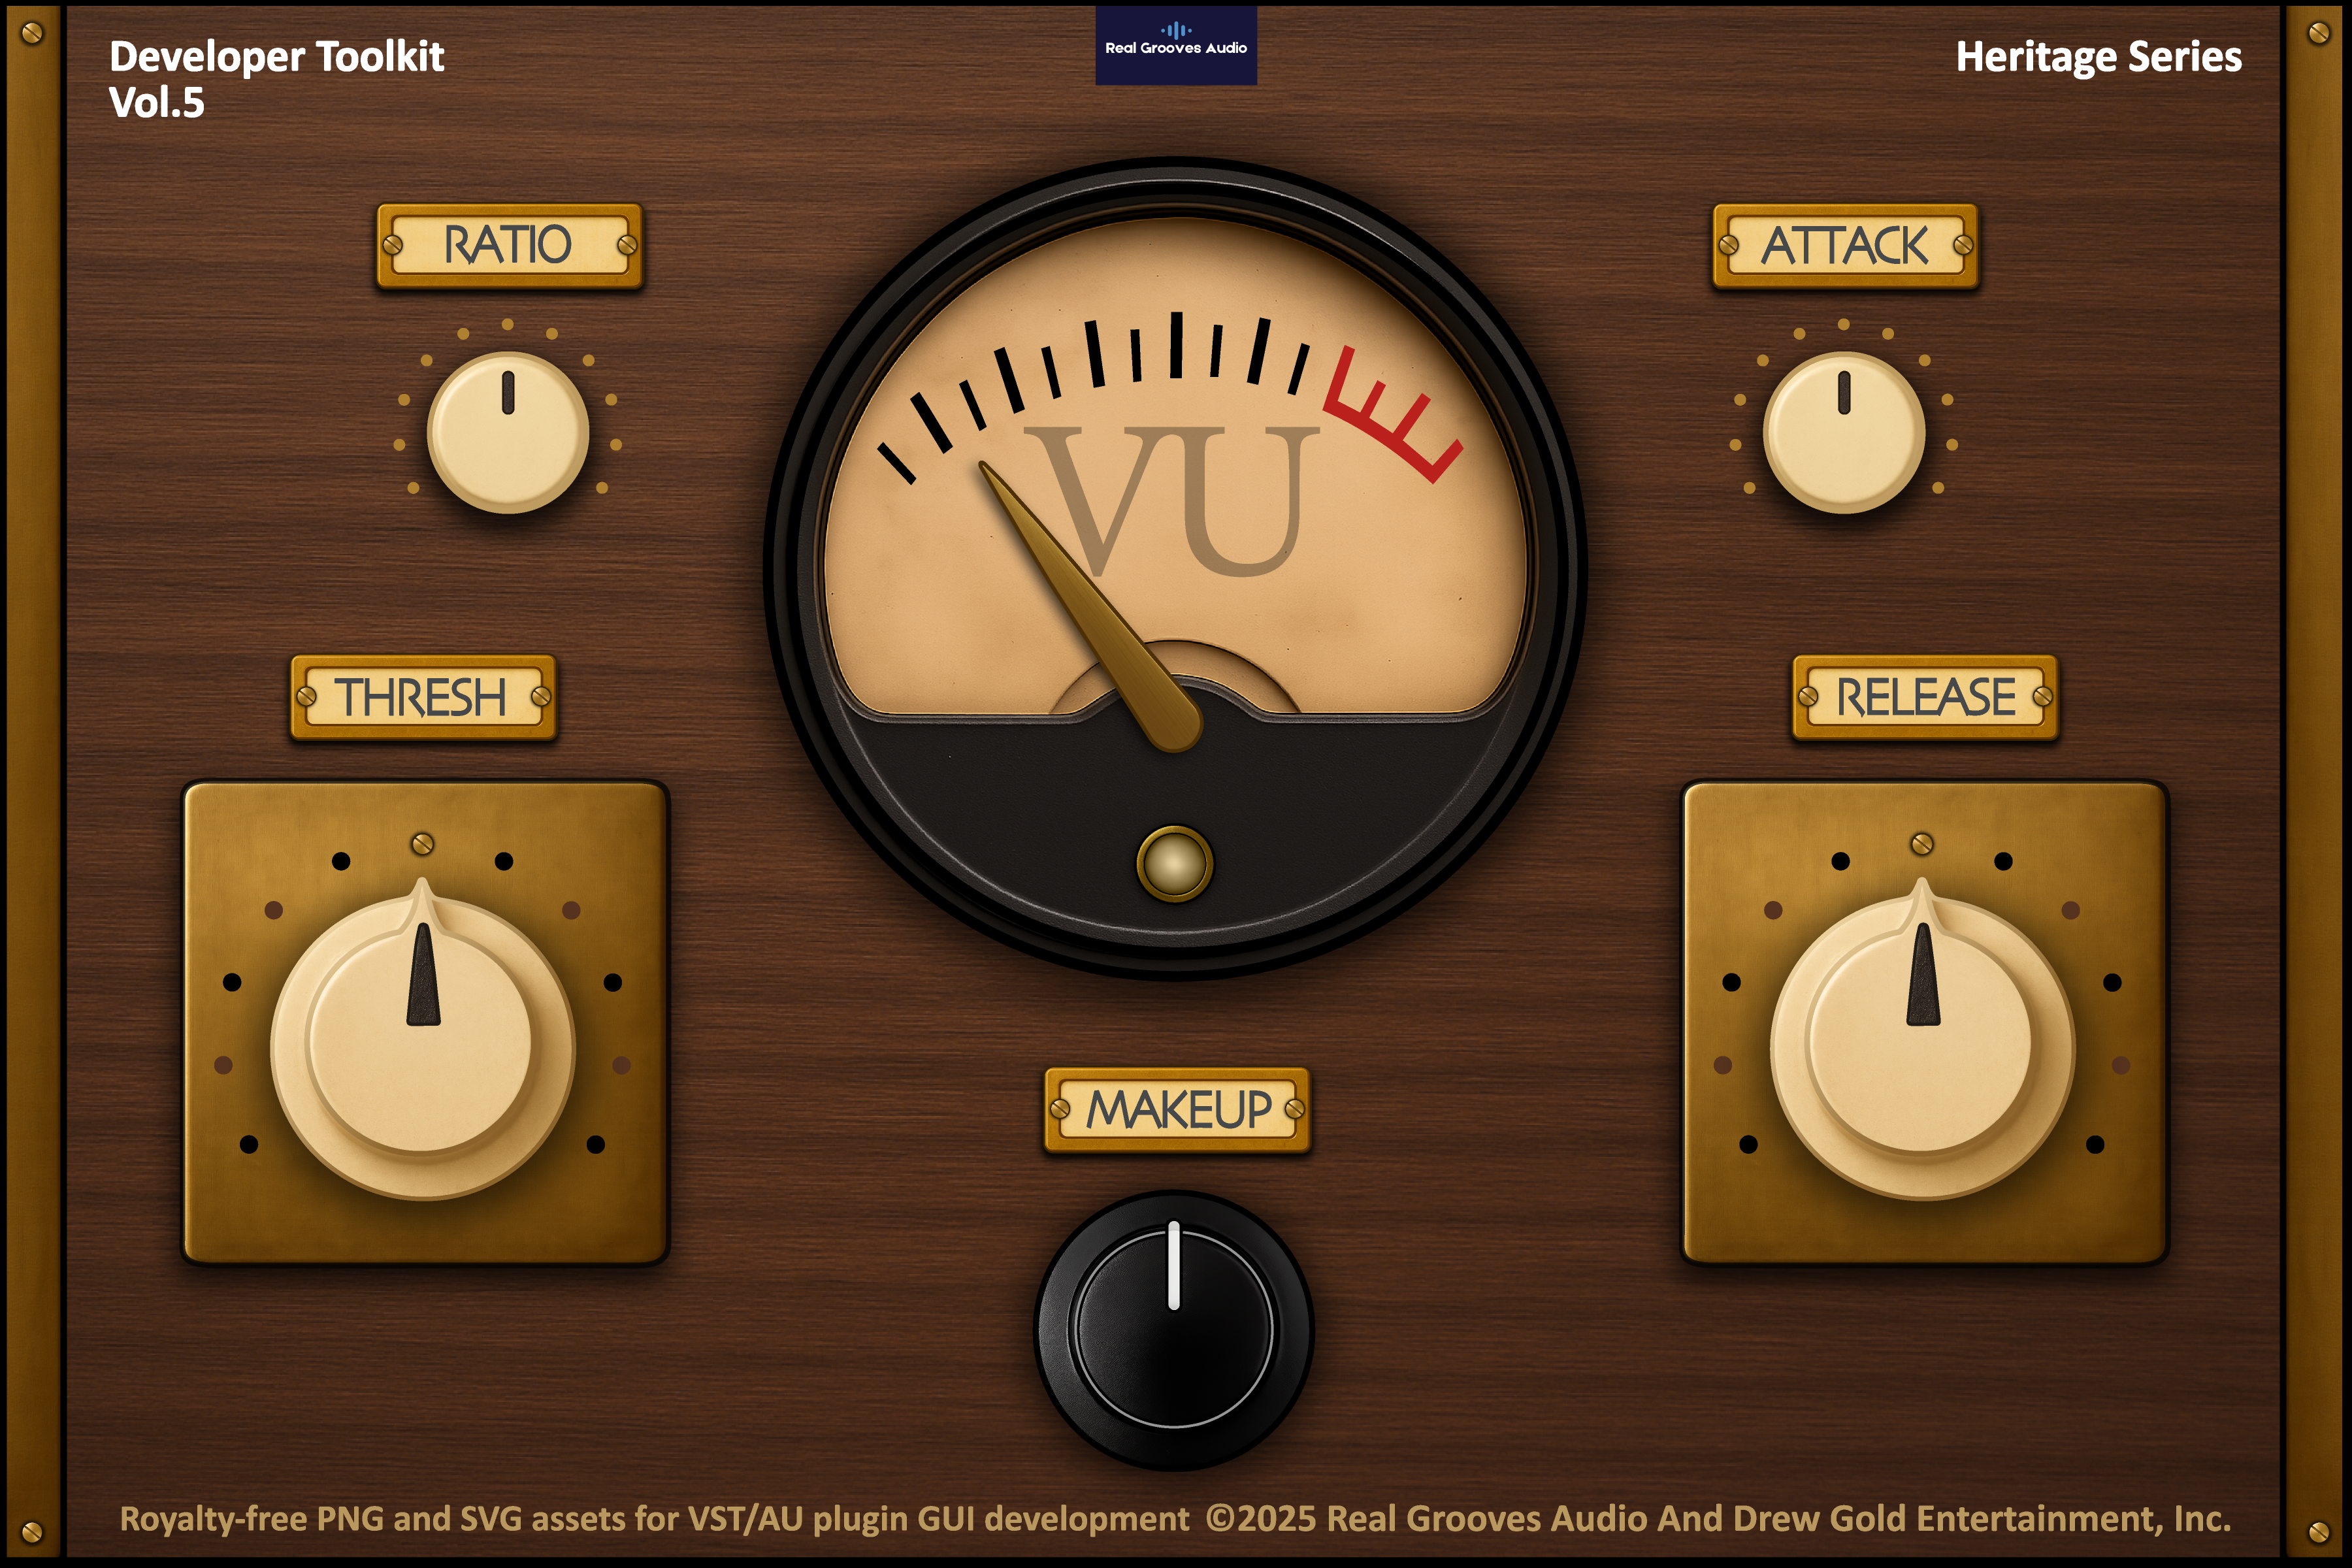Click the THRESH brass label plate
Screen dimensions: 2352x1568
click(x=423, y=697)
